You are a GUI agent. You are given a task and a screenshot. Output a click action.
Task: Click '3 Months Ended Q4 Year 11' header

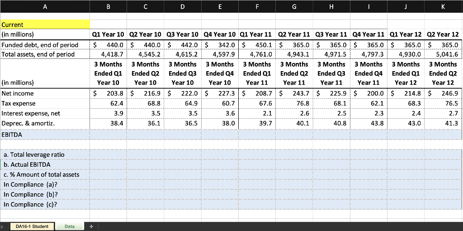369,73
